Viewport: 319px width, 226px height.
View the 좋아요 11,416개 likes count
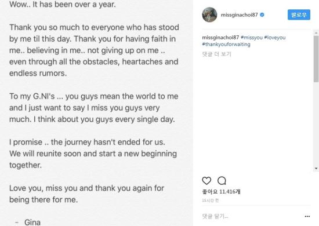click(x=221, y=192)
